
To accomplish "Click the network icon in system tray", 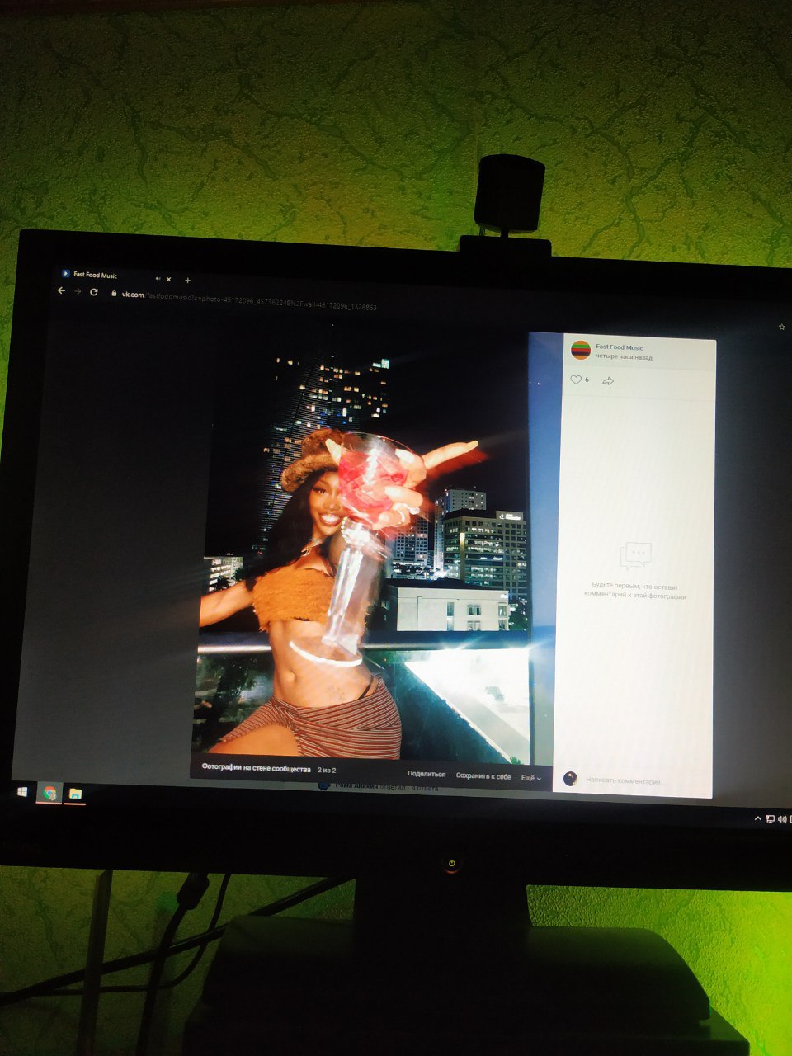I will (x=770, y=818).
